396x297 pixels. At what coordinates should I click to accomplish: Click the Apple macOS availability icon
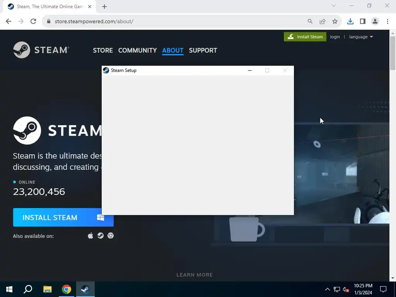tap(90, 236)
